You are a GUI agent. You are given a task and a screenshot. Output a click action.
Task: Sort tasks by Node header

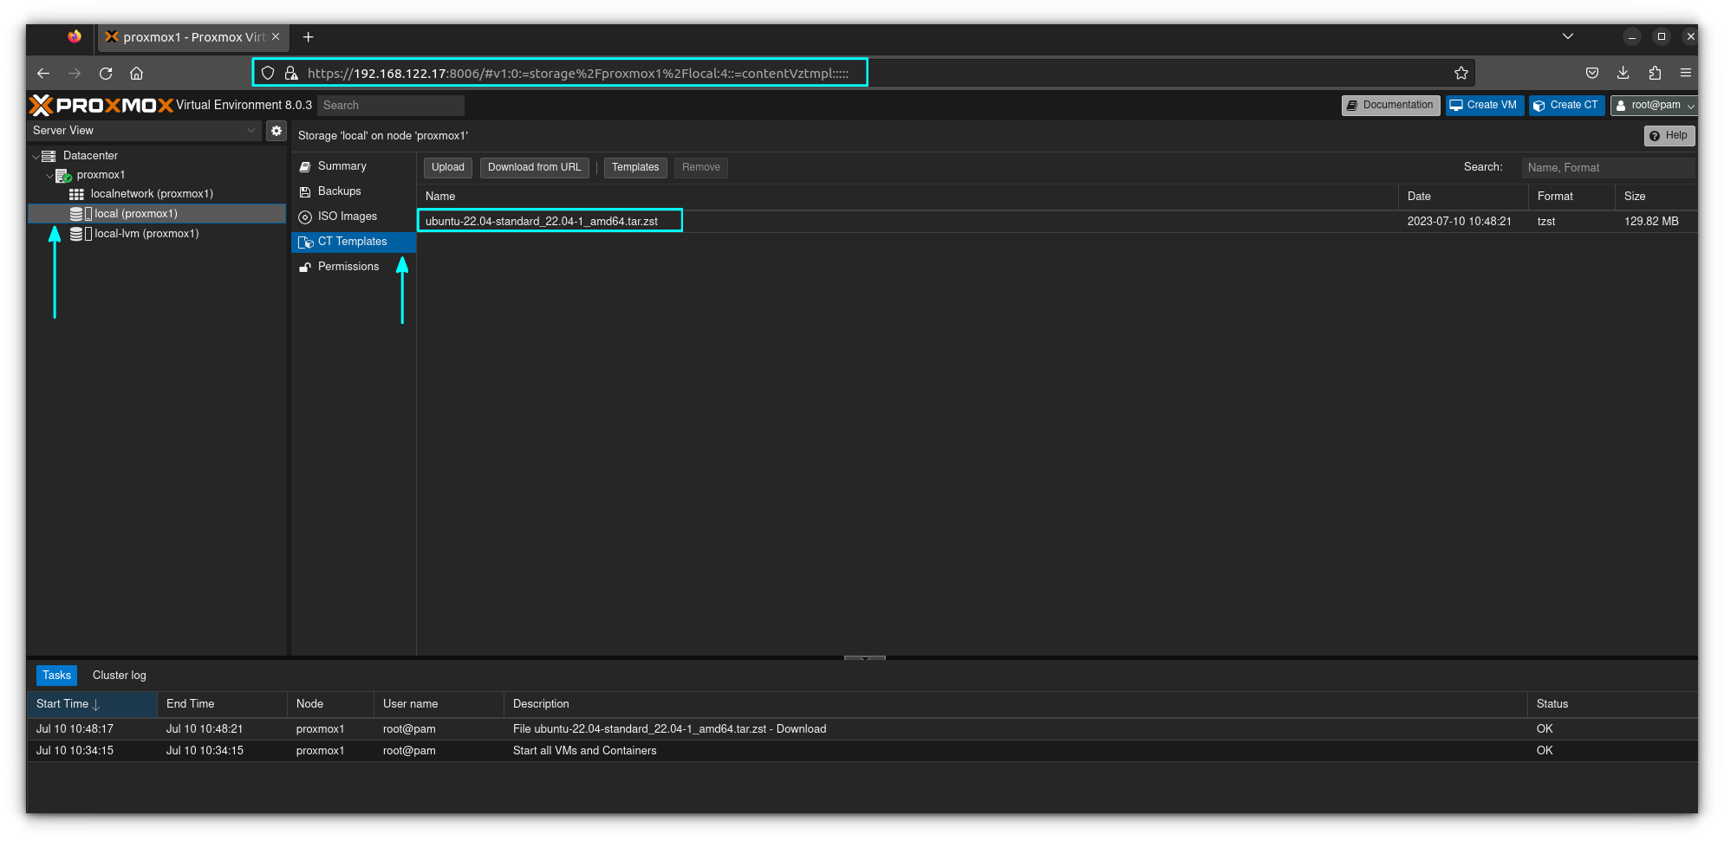tap(330, 704)
